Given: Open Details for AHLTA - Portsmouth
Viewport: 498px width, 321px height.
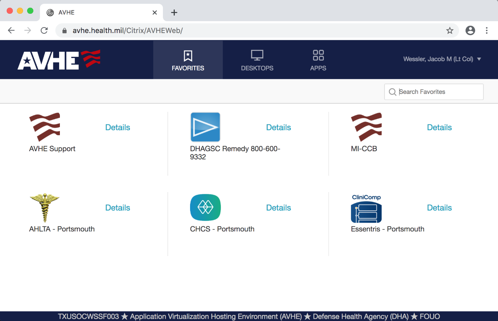Looking at the screenshot, I should pos(118,208).
